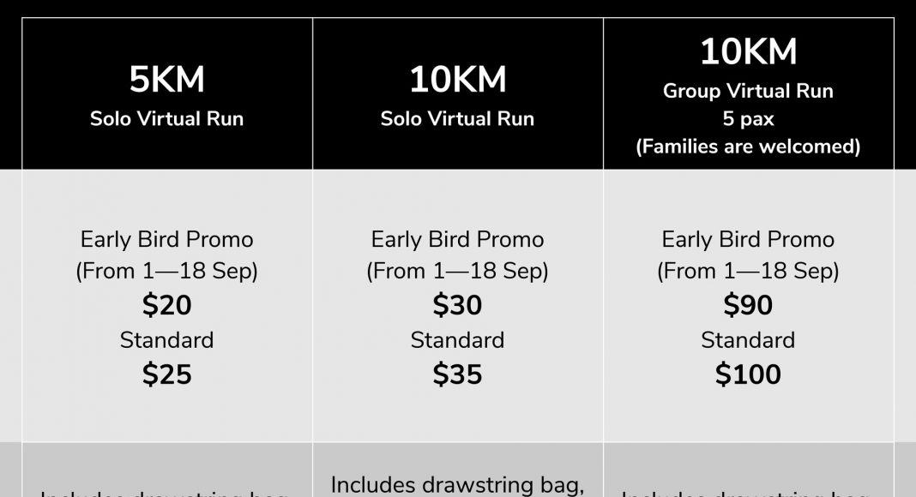Click the $90 group early bird price
This screenshot has width=916, height=497.
(x=749, y=305)
